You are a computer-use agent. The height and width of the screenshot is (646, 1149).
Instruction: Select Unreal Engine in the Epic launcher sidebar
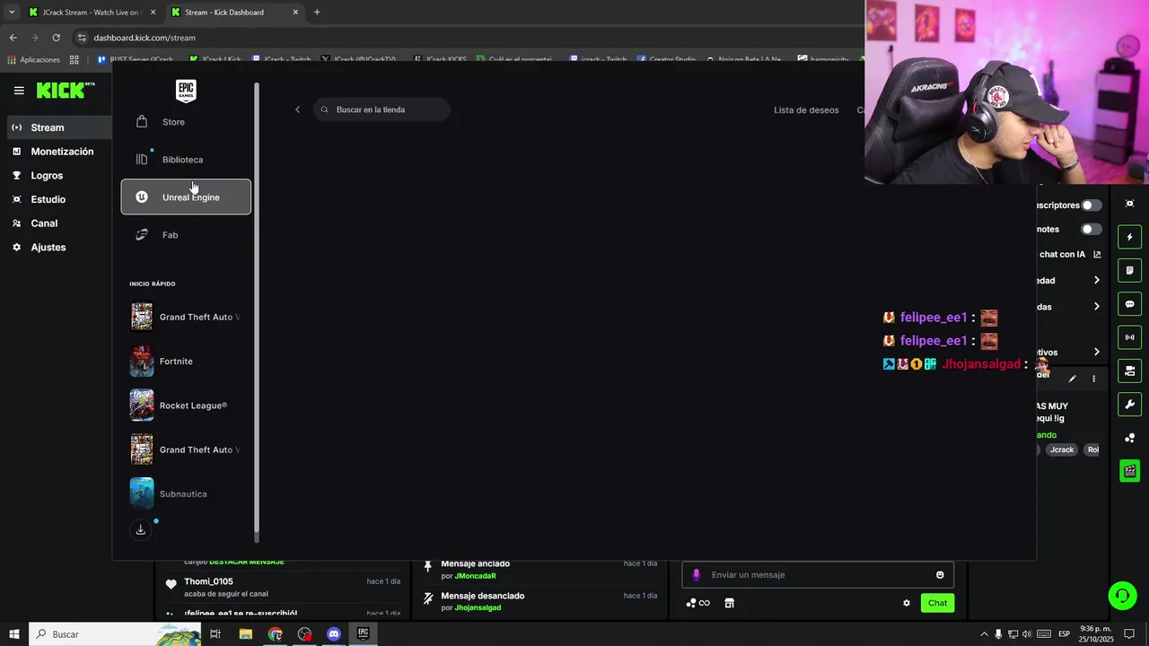(x=186, y=196)
